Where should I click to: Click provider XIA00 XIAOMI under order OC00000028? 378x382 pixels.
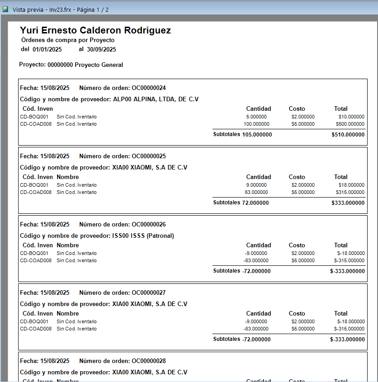(x=149, y=372)
